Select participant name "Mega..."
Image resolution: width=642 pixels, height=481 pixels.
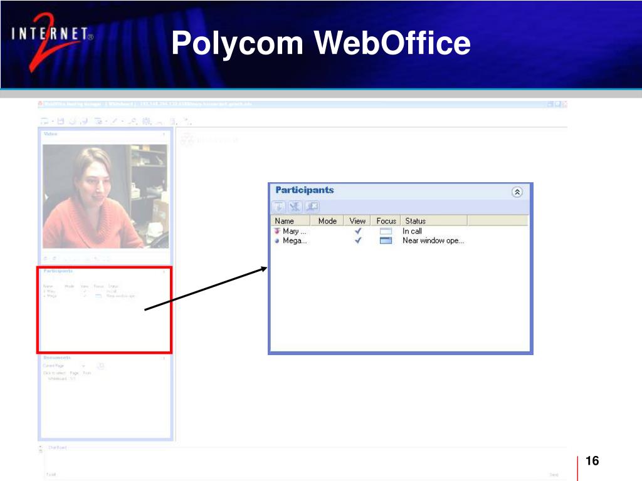295,241
